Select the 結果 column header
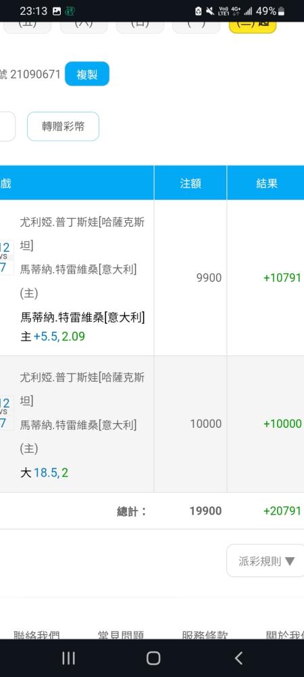Image resolution: width=304 pixels, height=677 pixels. (266, 183)
